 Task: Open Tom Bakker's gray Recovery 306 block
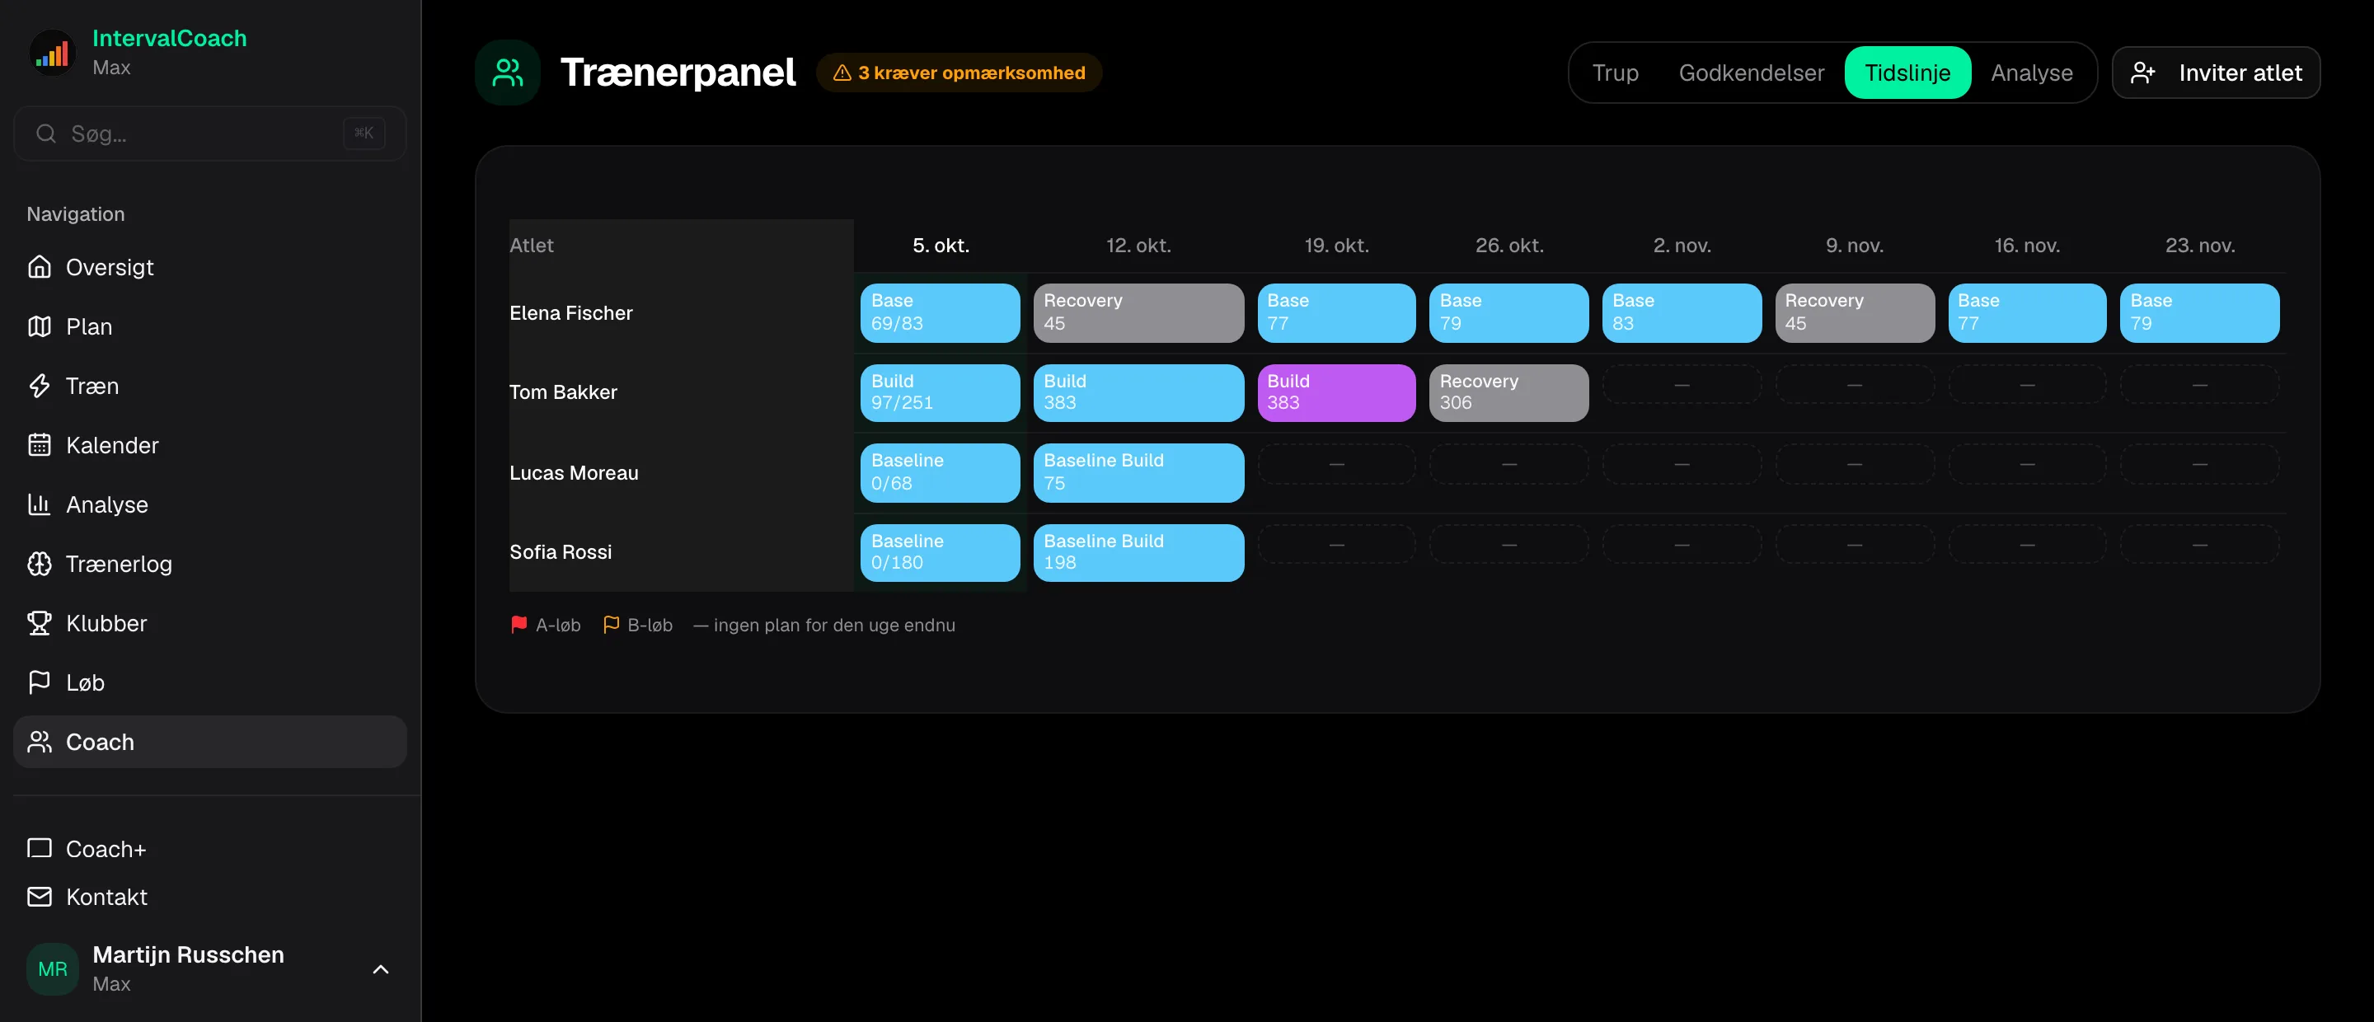[x=1508, y=392]
